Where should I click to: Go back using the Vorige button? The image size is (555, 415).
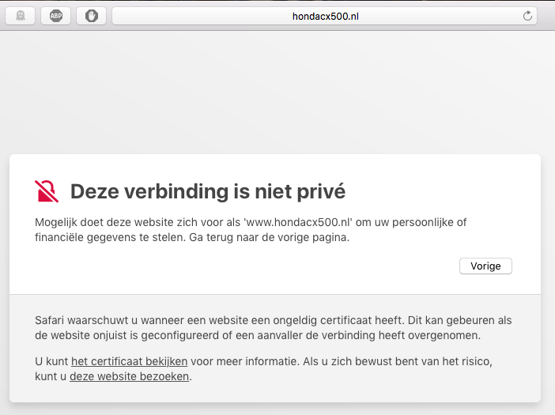pos(485,266)
